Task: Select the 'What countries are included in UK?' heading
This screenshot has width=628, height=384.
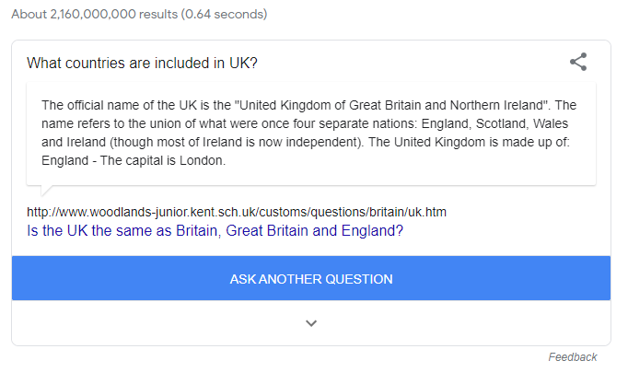Action: [142, 64]
